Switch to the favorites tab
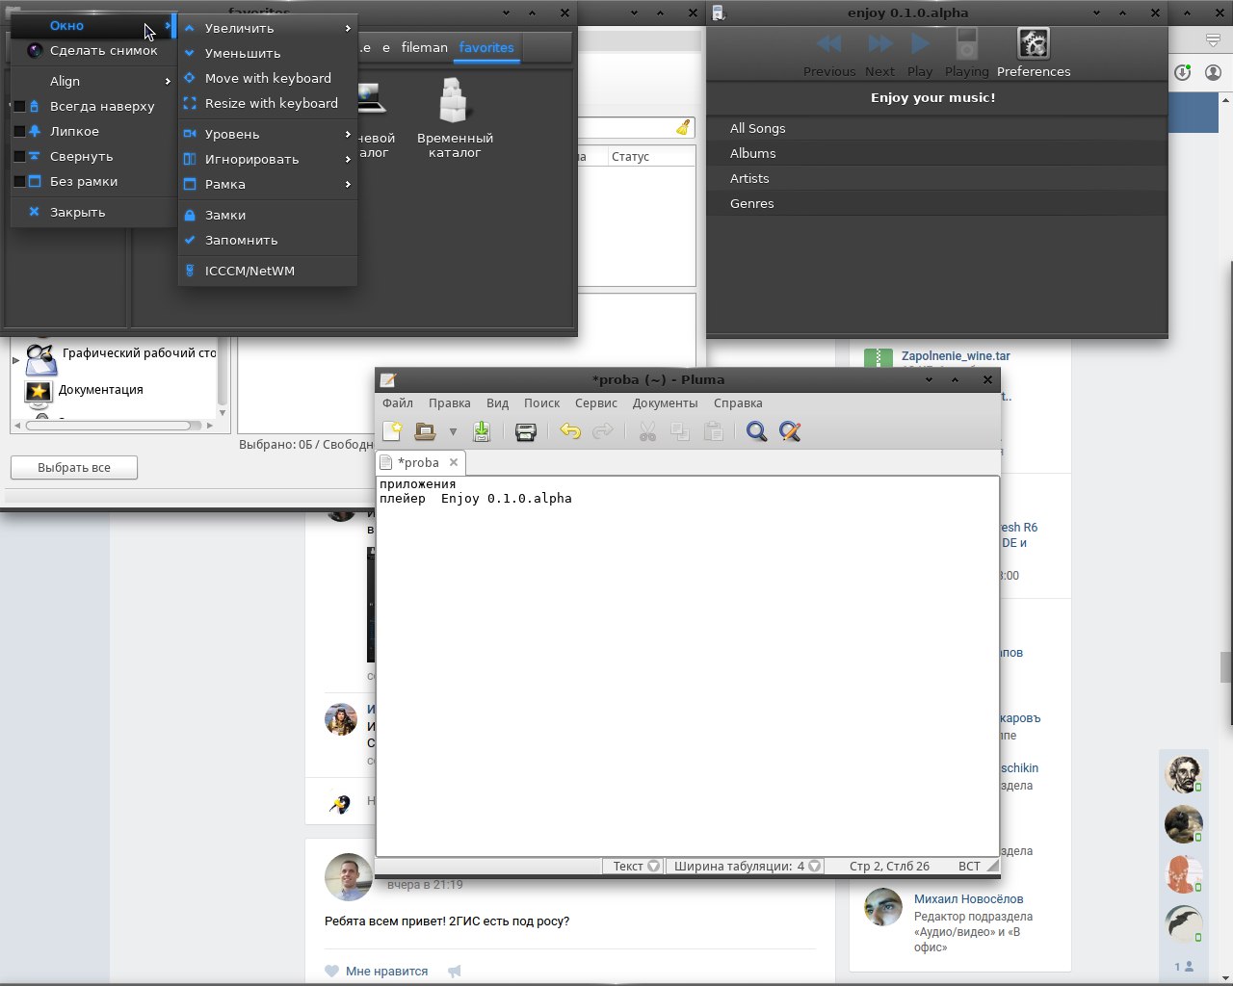1233x986 pixels. 486,48
